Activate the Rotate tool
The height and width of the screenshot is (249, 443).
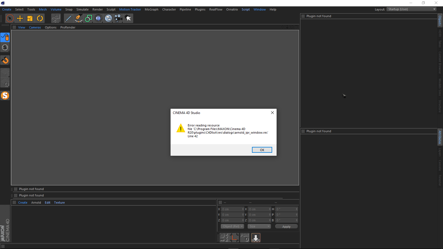tap(40, 19)
